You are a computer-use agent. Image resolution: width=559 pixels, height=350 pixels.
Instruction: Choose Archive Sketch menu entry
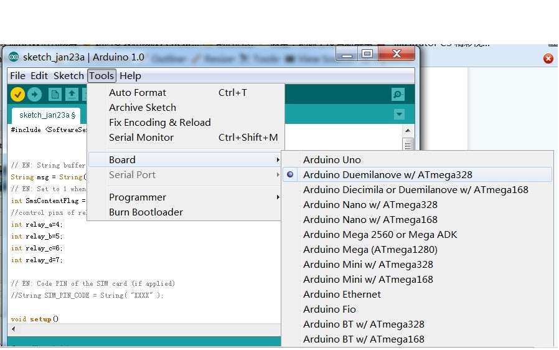(x=184, y=108)
